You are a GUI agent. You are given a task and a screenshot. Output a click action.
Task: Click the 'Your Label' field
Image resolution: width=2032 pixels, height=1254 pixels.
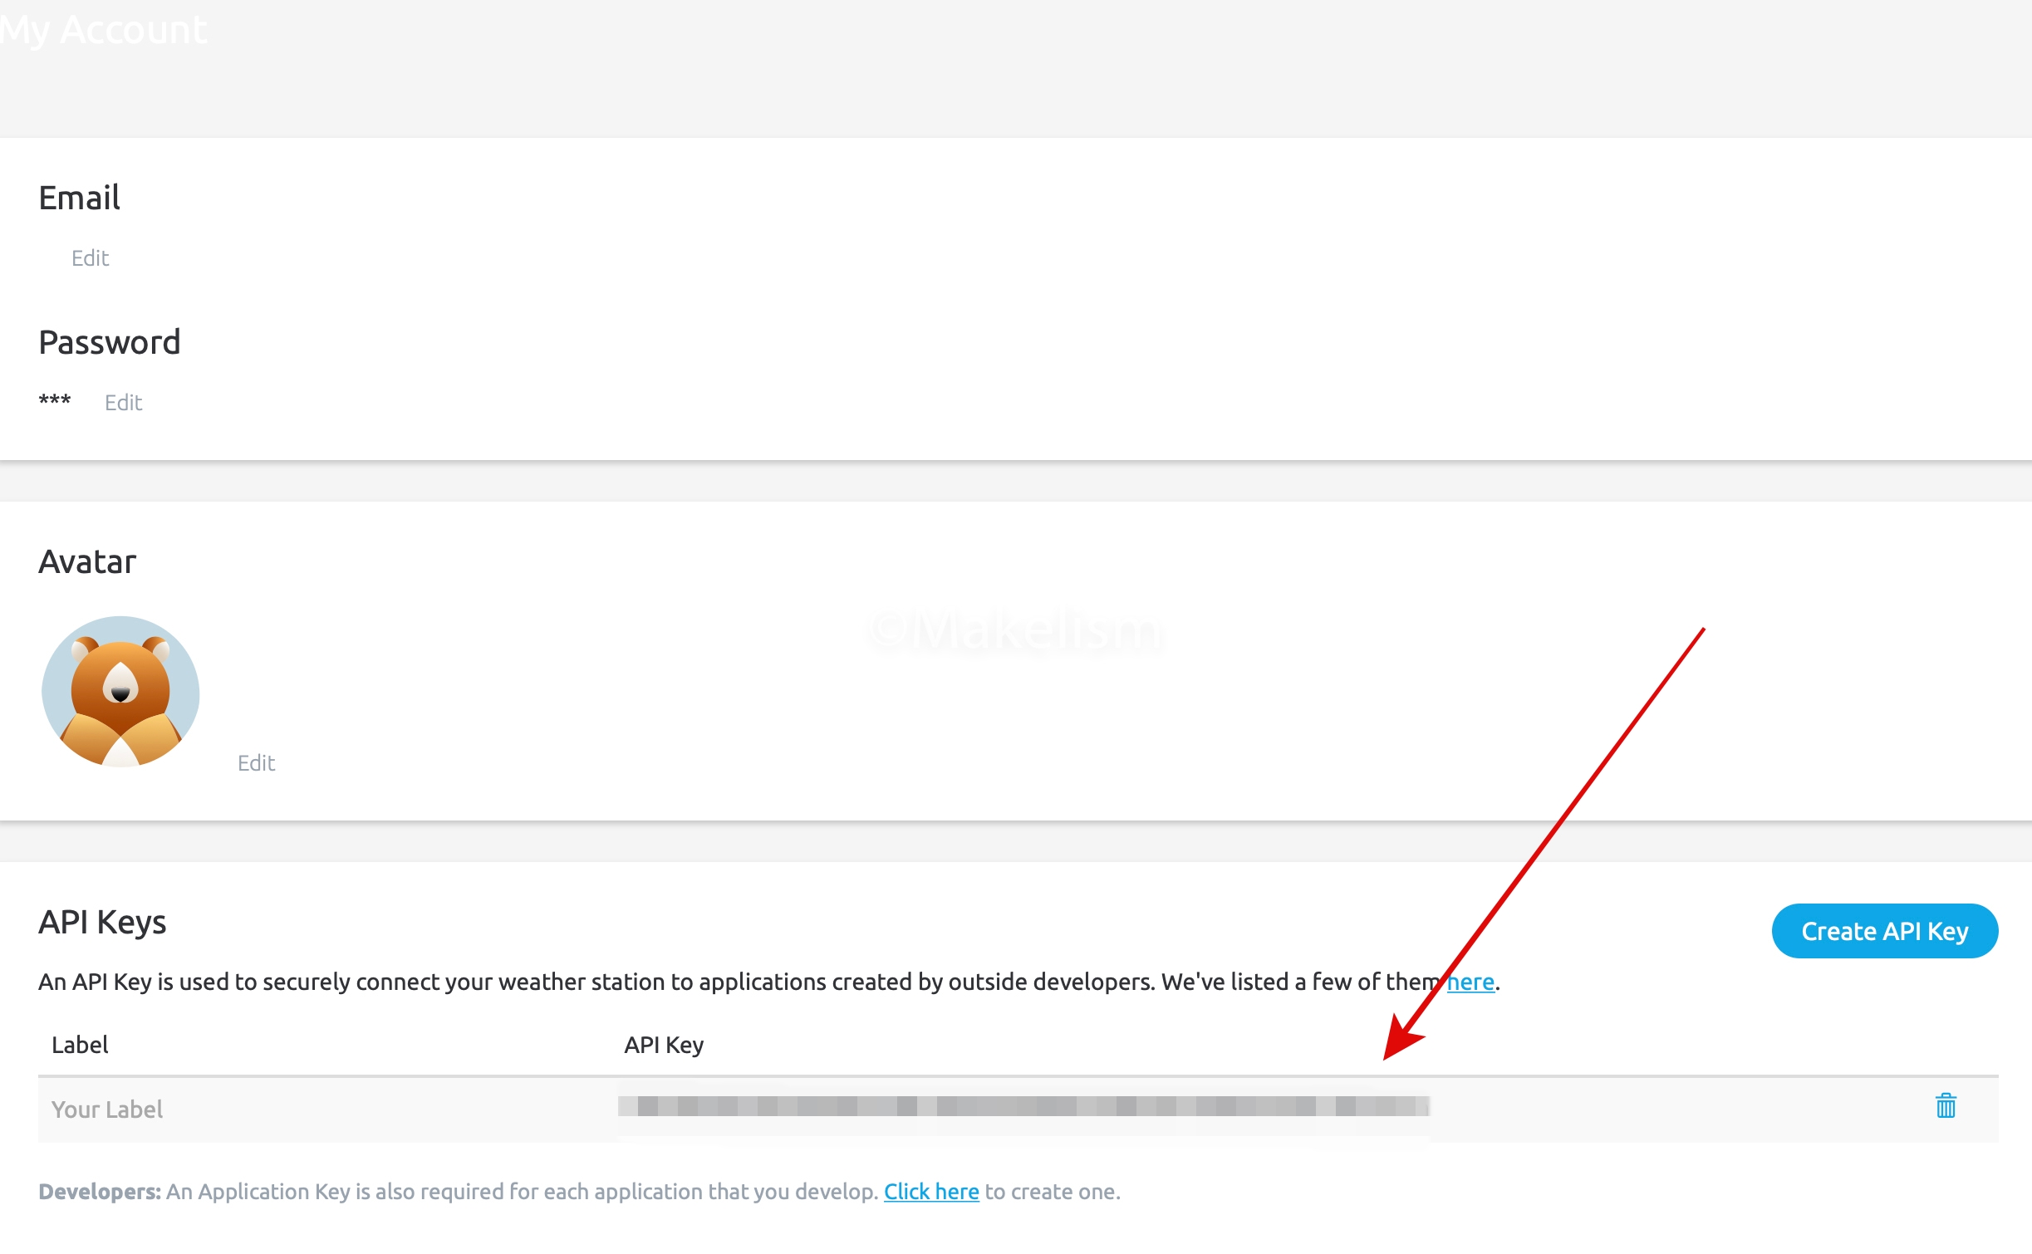coord(107,1109)
